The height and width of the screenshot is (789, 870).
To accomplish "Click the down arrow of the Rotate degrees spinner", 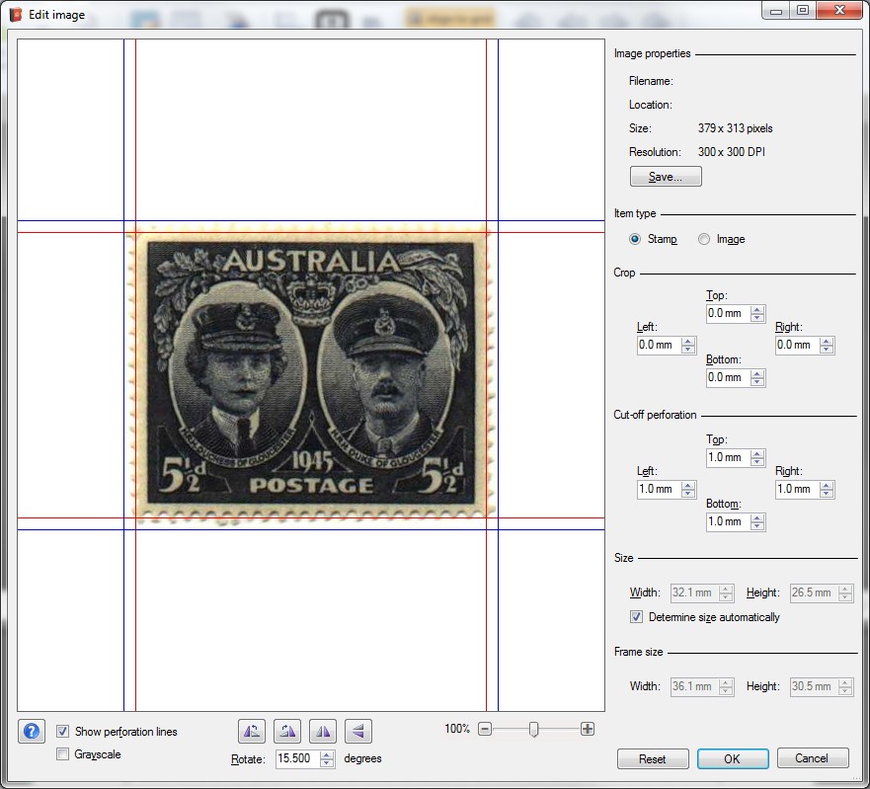I will 327,763.
